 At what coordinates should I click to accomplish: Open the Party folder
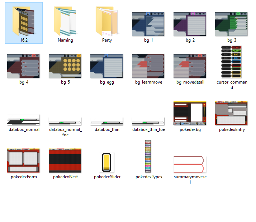tap(107, 22)
